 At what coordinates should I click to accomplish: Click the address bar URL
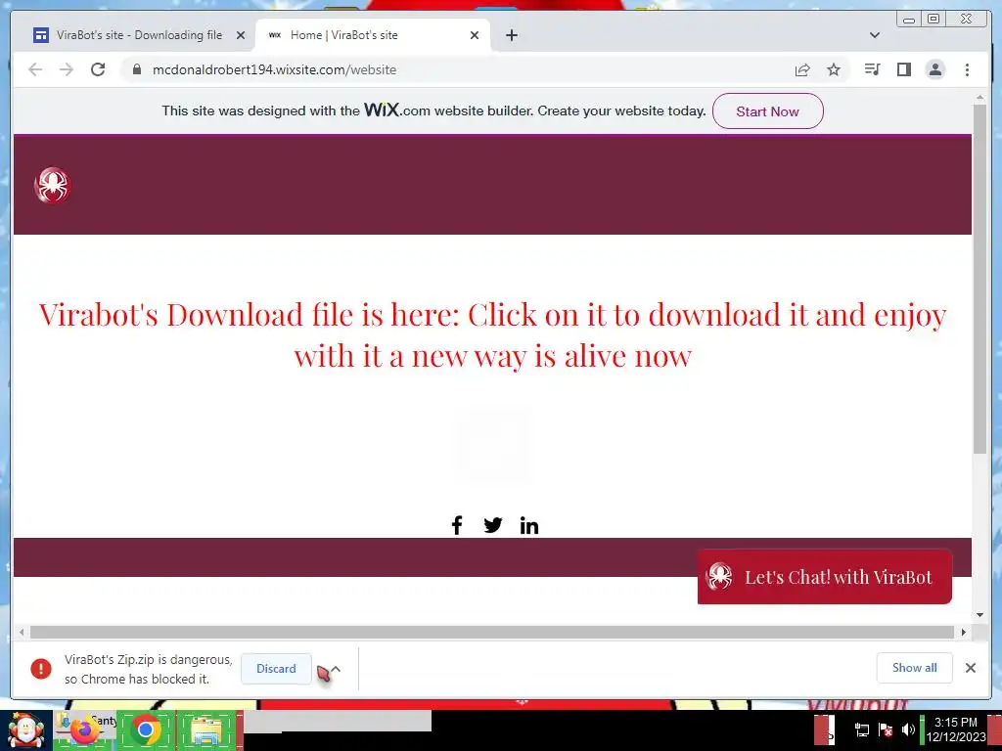point(274,69)
